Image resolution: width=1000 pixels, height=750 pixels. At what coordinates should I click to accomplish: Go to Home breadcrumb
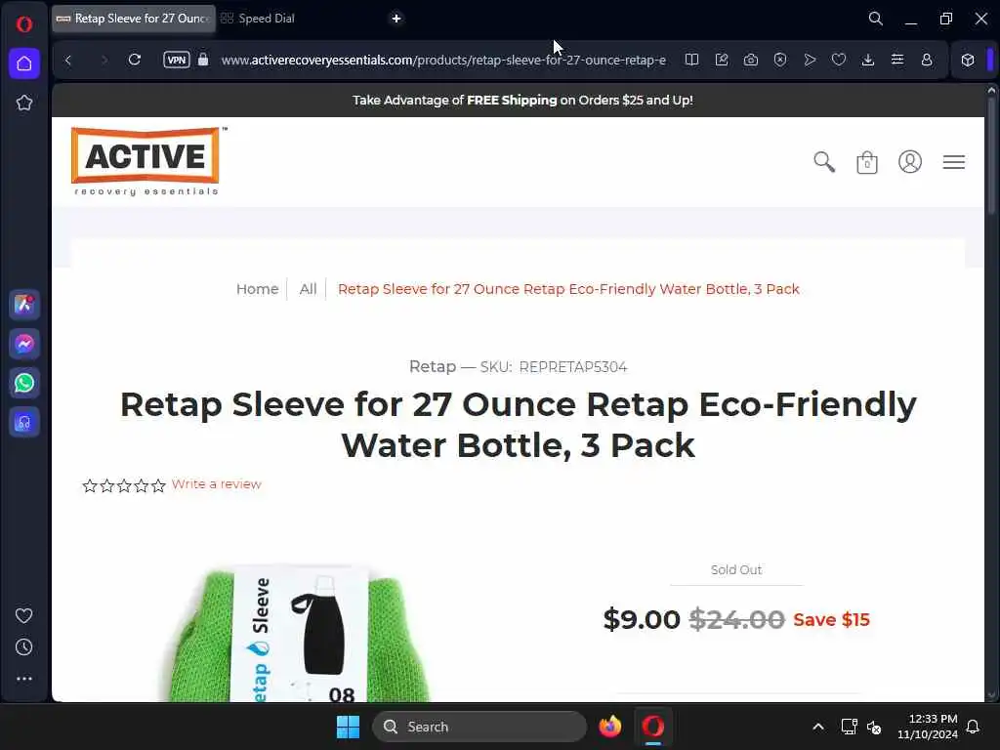tap(257, 289)
